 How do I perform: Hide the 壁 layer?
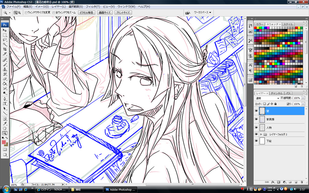coord(256,111)
